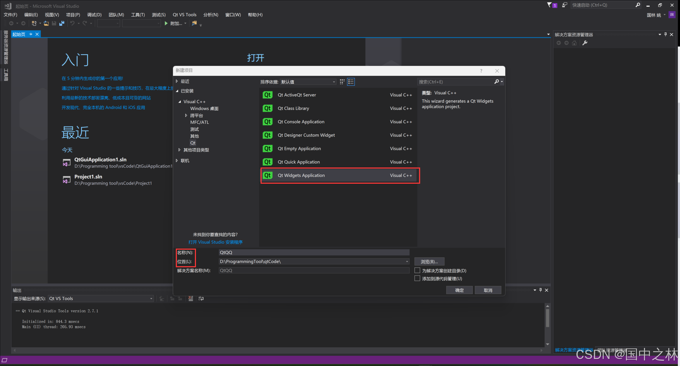Click the Save All toolbar icon
Viewport: 680px width, 366px height.
click(62, 23)
